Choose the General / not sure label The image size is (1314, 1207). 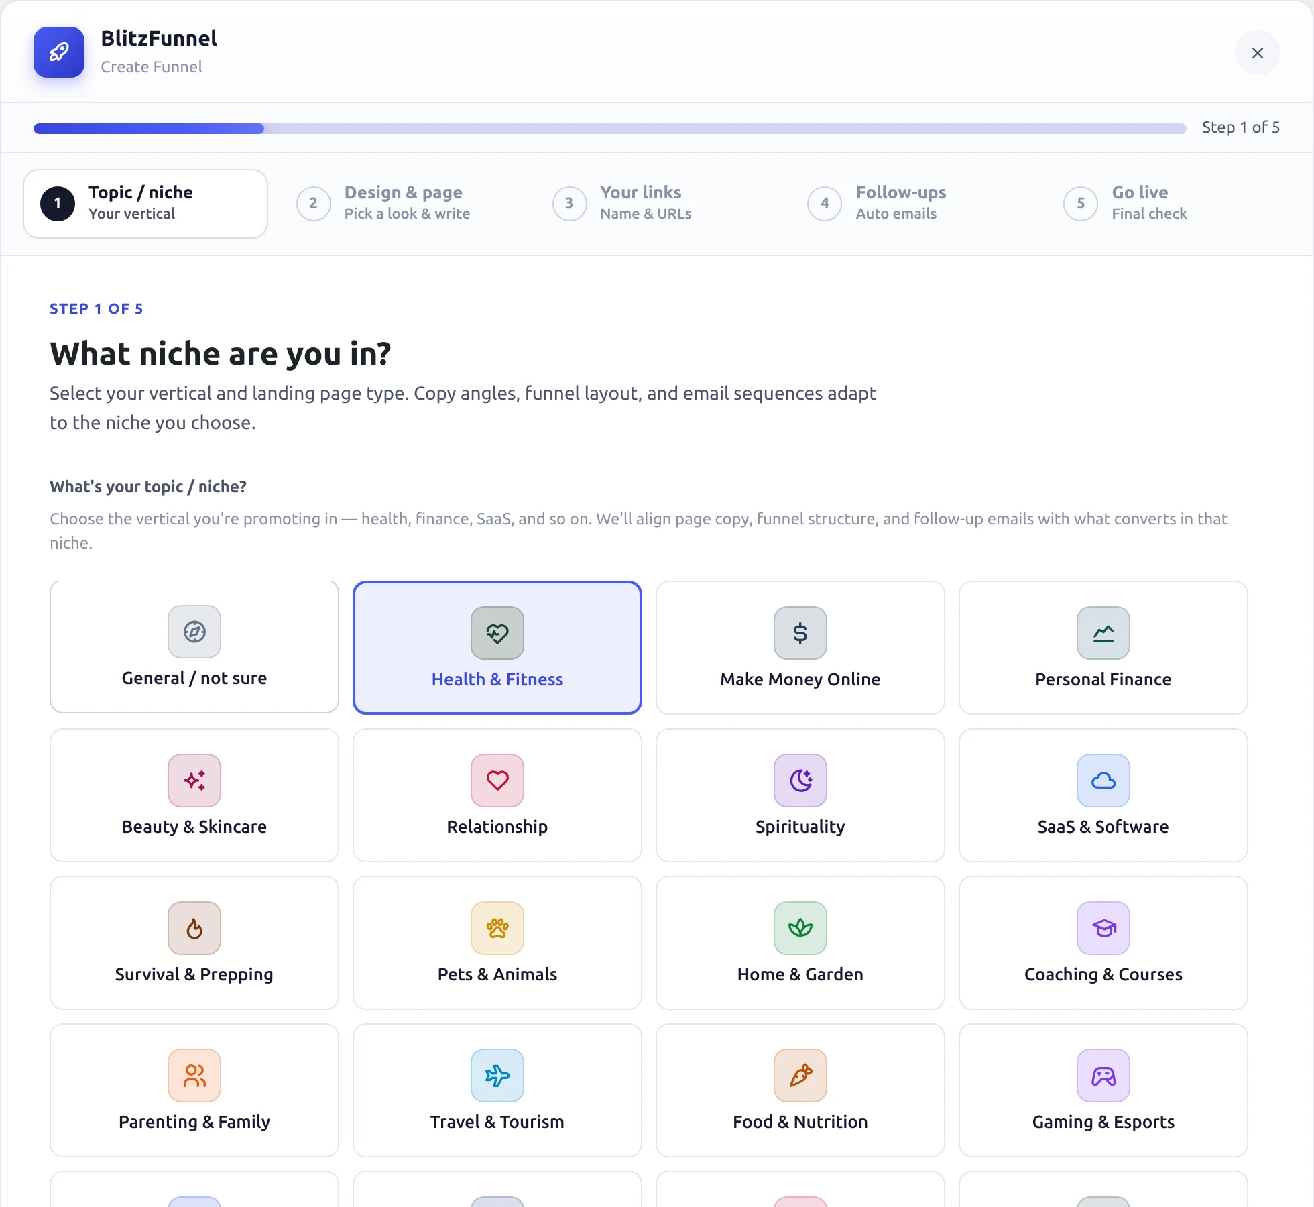point(194,678)
